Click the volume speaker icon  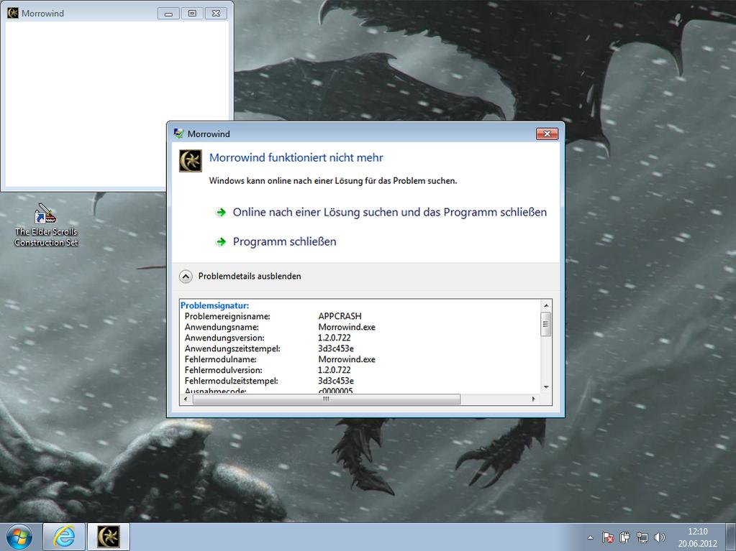(x=659, y=537)
